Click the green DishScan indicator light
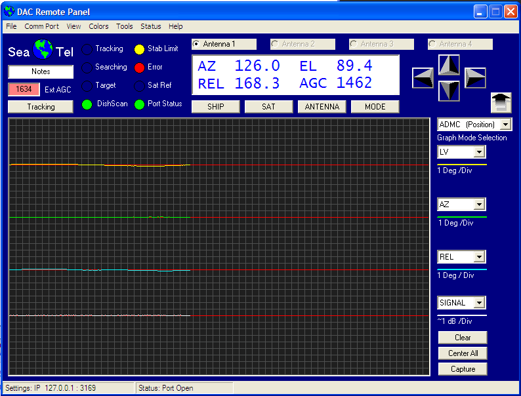This screenshot has width=521, height=396. click(87, 104)
